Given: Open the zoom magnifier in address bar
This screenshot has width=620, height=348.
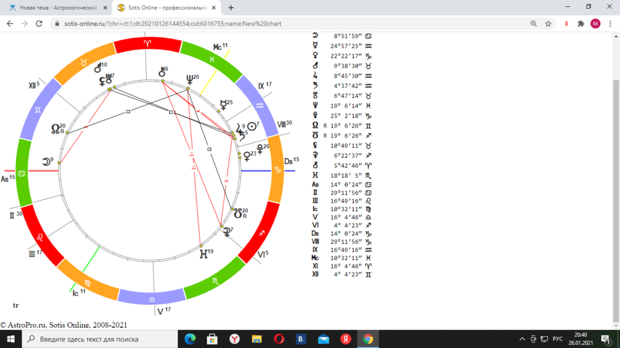Looking at the screenshot, I should (533, 24).
